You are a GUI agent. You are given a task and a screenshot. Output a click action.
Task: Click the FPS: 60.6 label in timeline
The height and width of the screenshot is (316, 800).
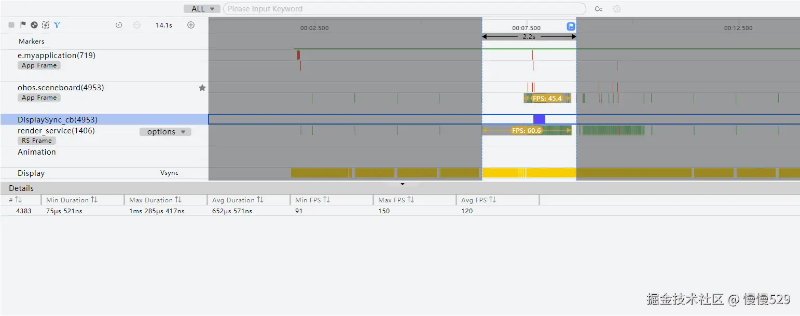[x=527, y=131]
